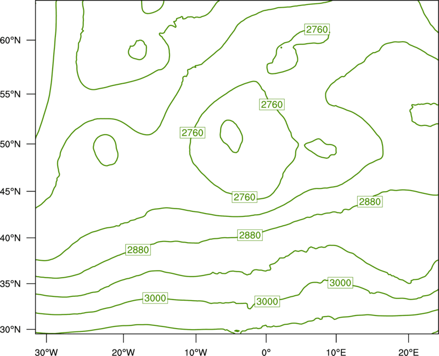
Task: Click the 10°W longitude axis label
Action: click(196, 352)
